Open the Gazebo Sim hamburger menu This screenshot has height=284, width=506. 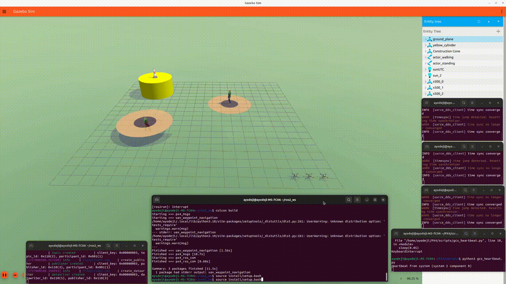pos(5,11)
